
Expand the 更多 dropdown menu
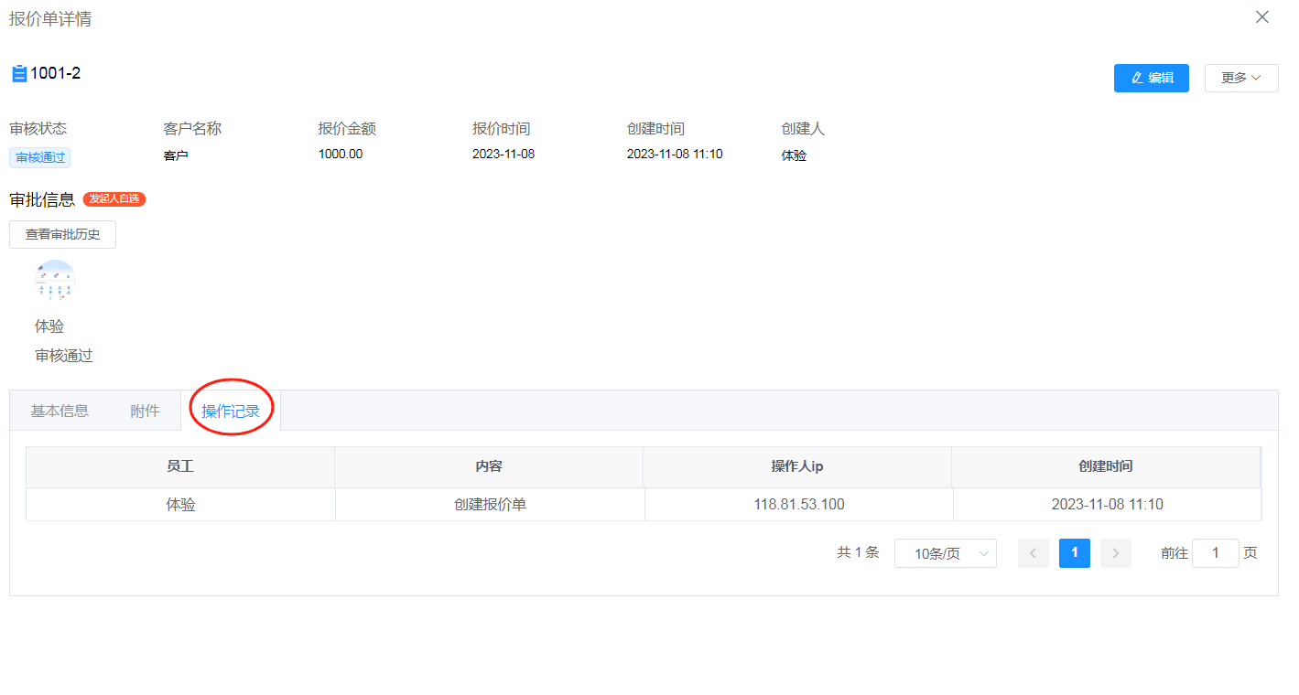pyautogui.click(x=1240, y=78)
